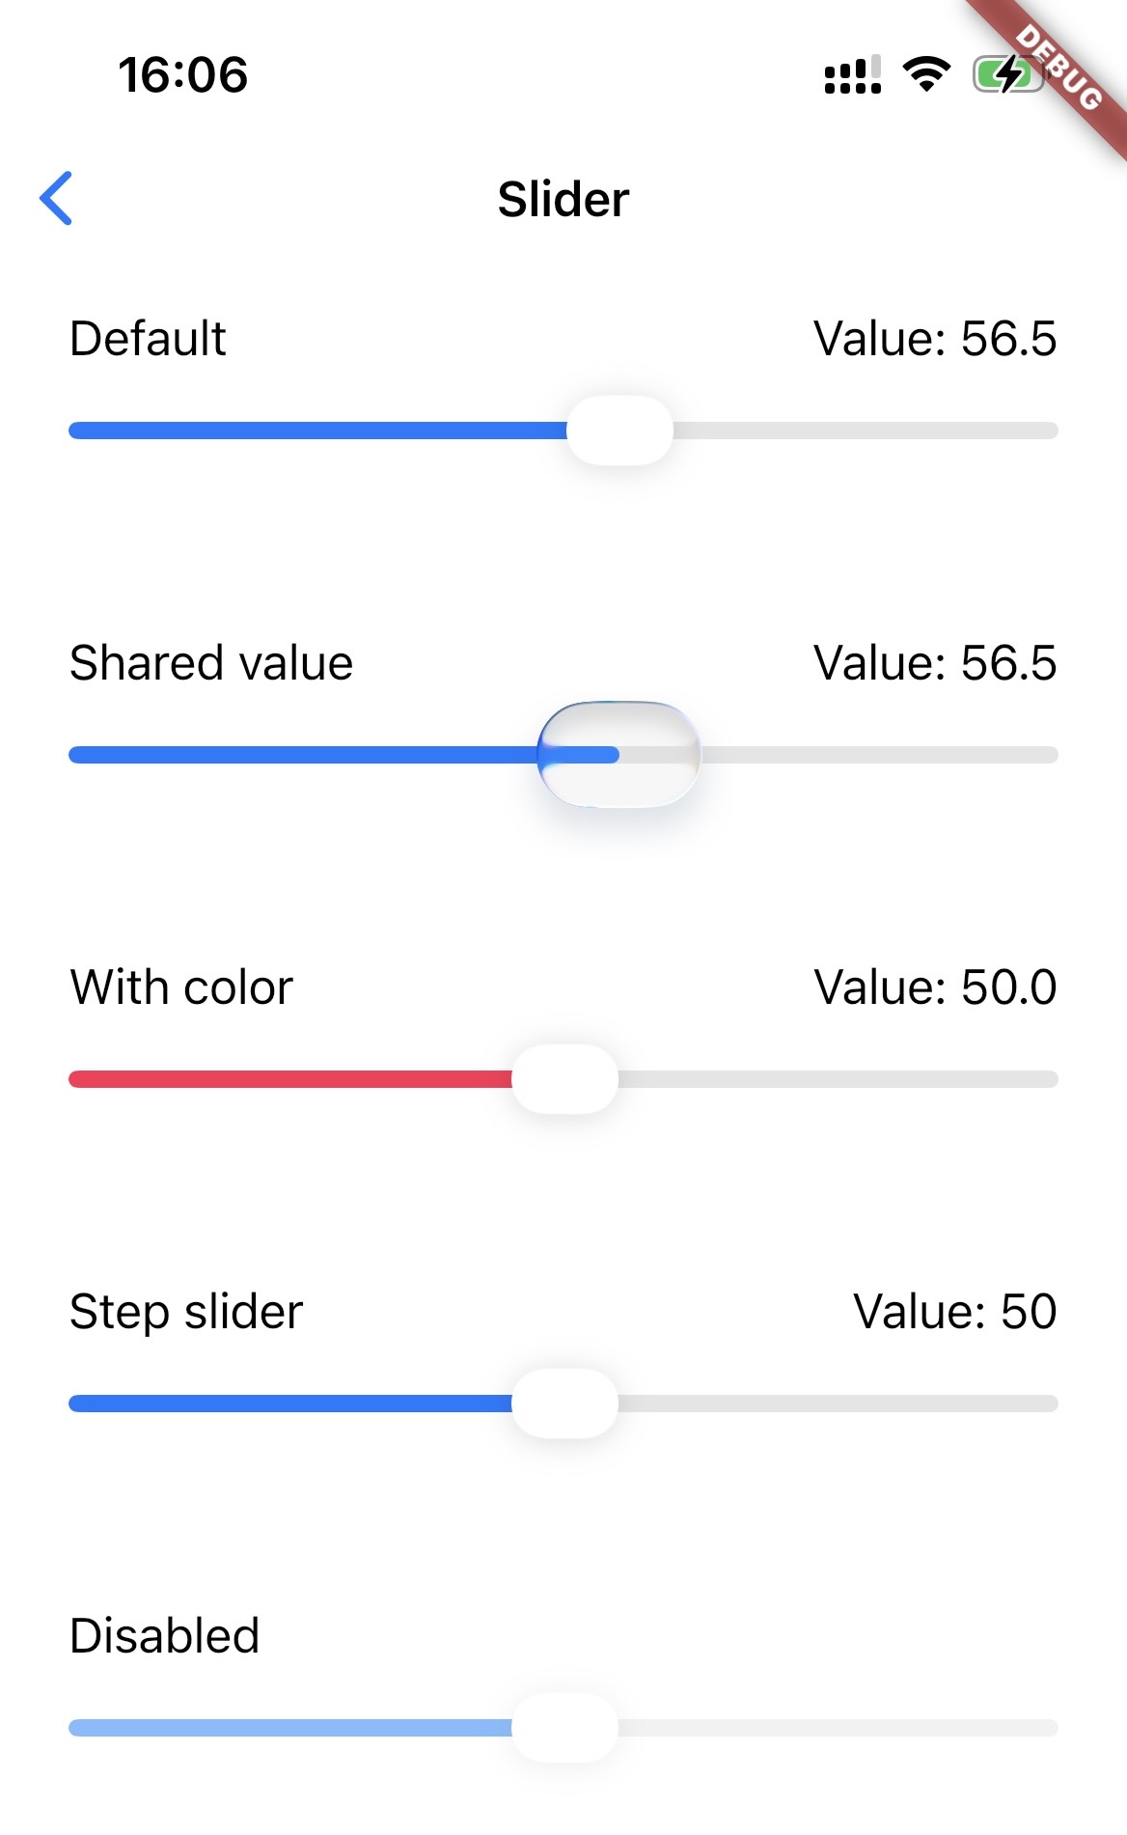Image resolution: width=1127 pixels, height=1835 pixels.
Task: Click Value: 50 beside Step slider
Action: tap(955, 1310)
